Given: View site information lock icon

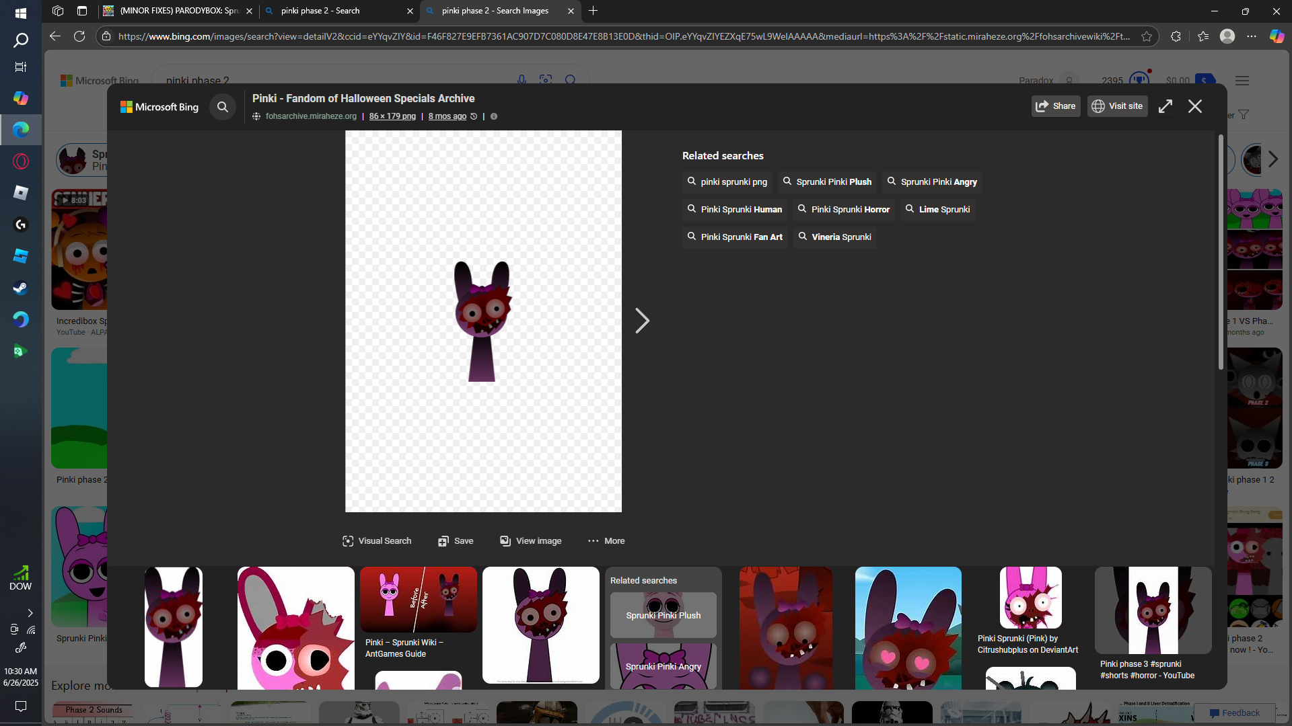Looking at the screenshot, I should pyautogui.click(x=106, y=36).
